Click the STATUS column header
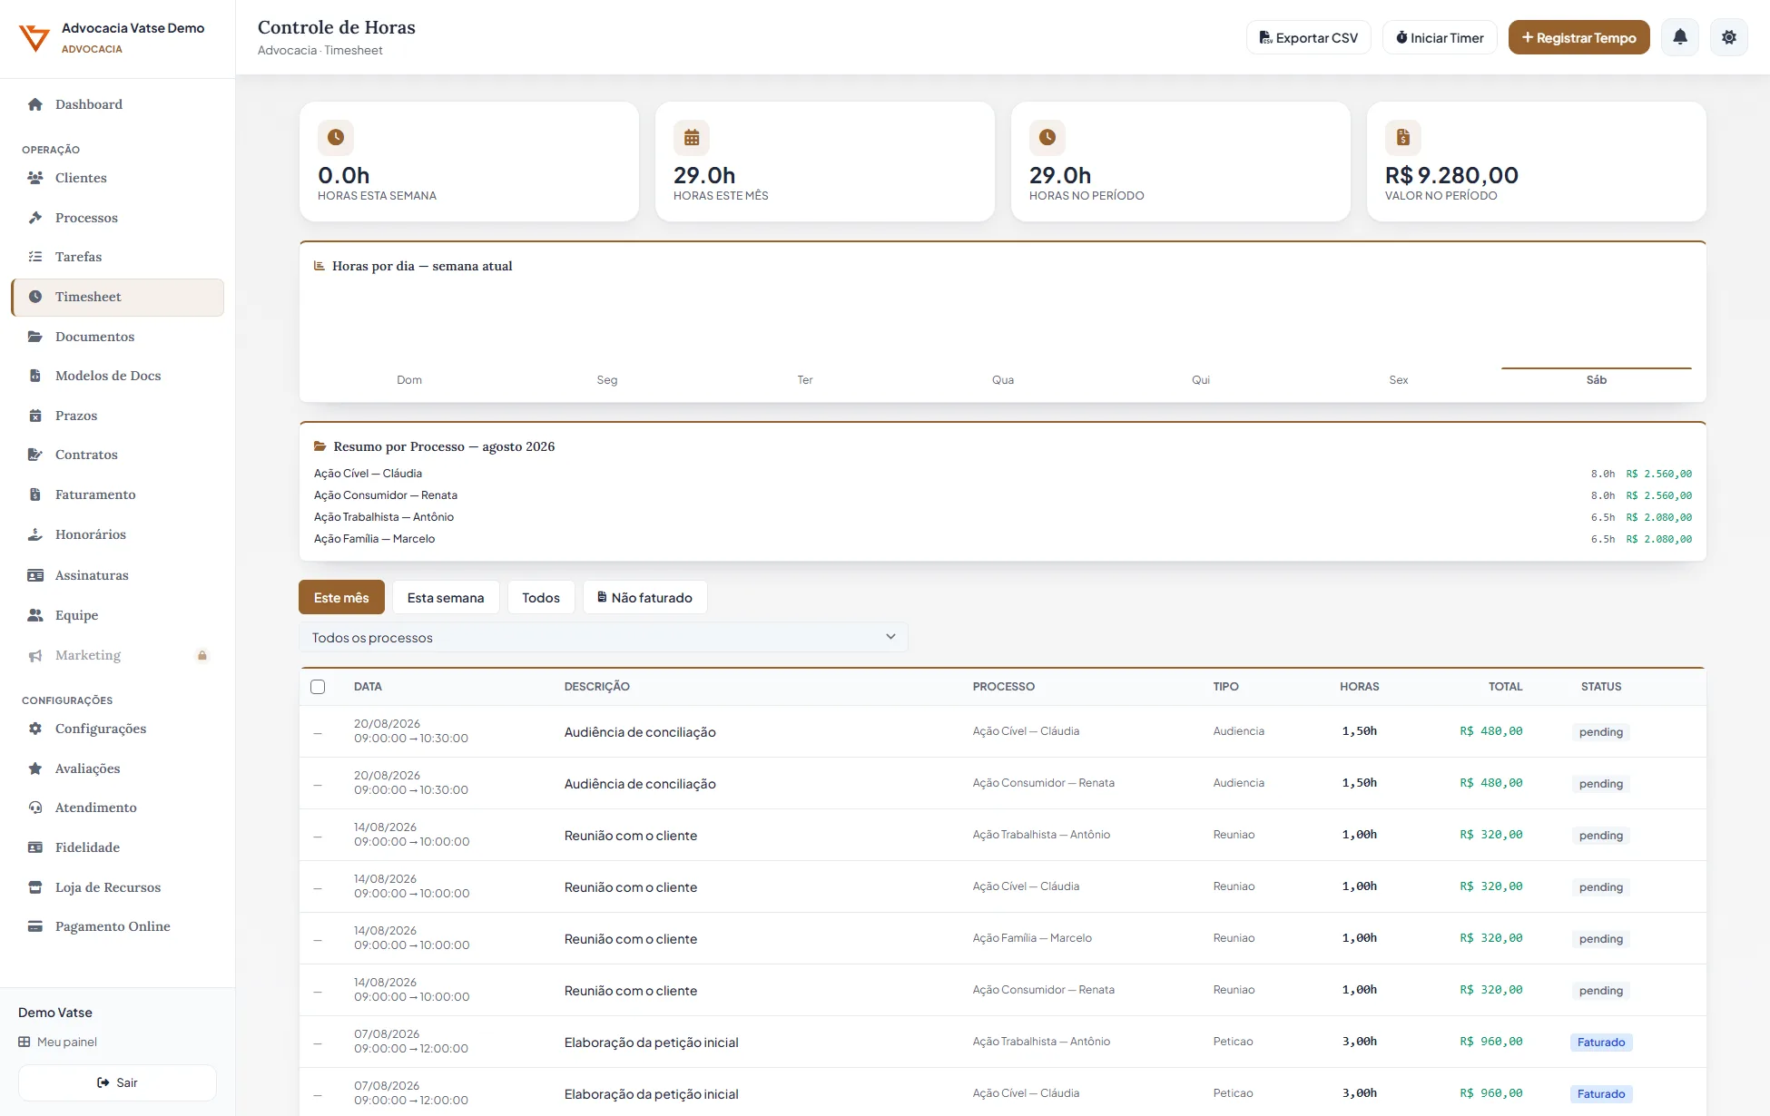The height and width of the screenshot is (1116, 1770). (x=1601, y=687)
